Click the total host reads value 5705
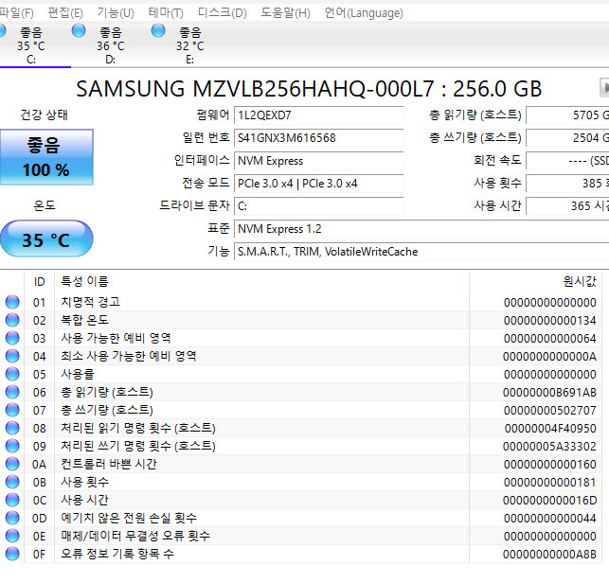Viewport: 609px width, 583px height. [x=567, y=115]
